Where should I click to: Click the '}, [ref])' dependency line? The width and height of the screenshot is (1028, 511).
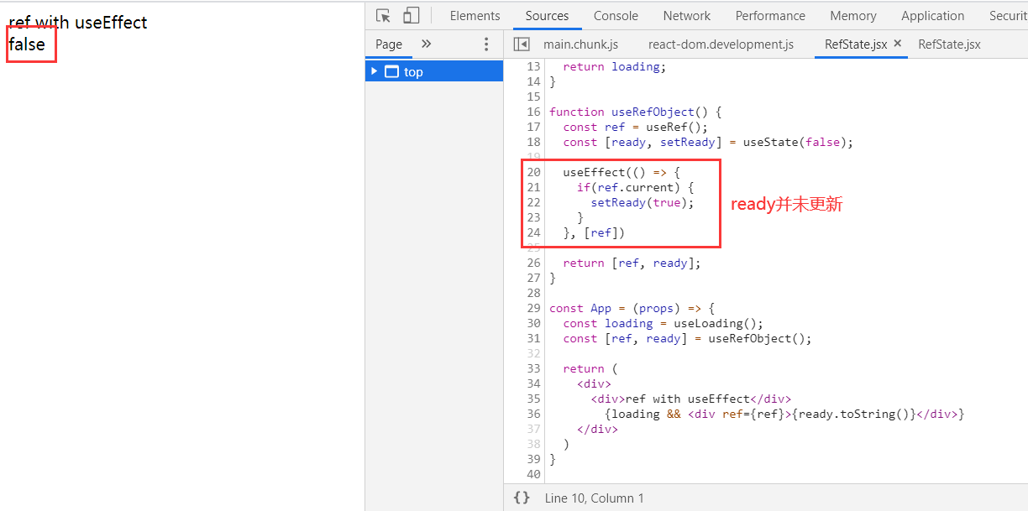click(594, 232)
